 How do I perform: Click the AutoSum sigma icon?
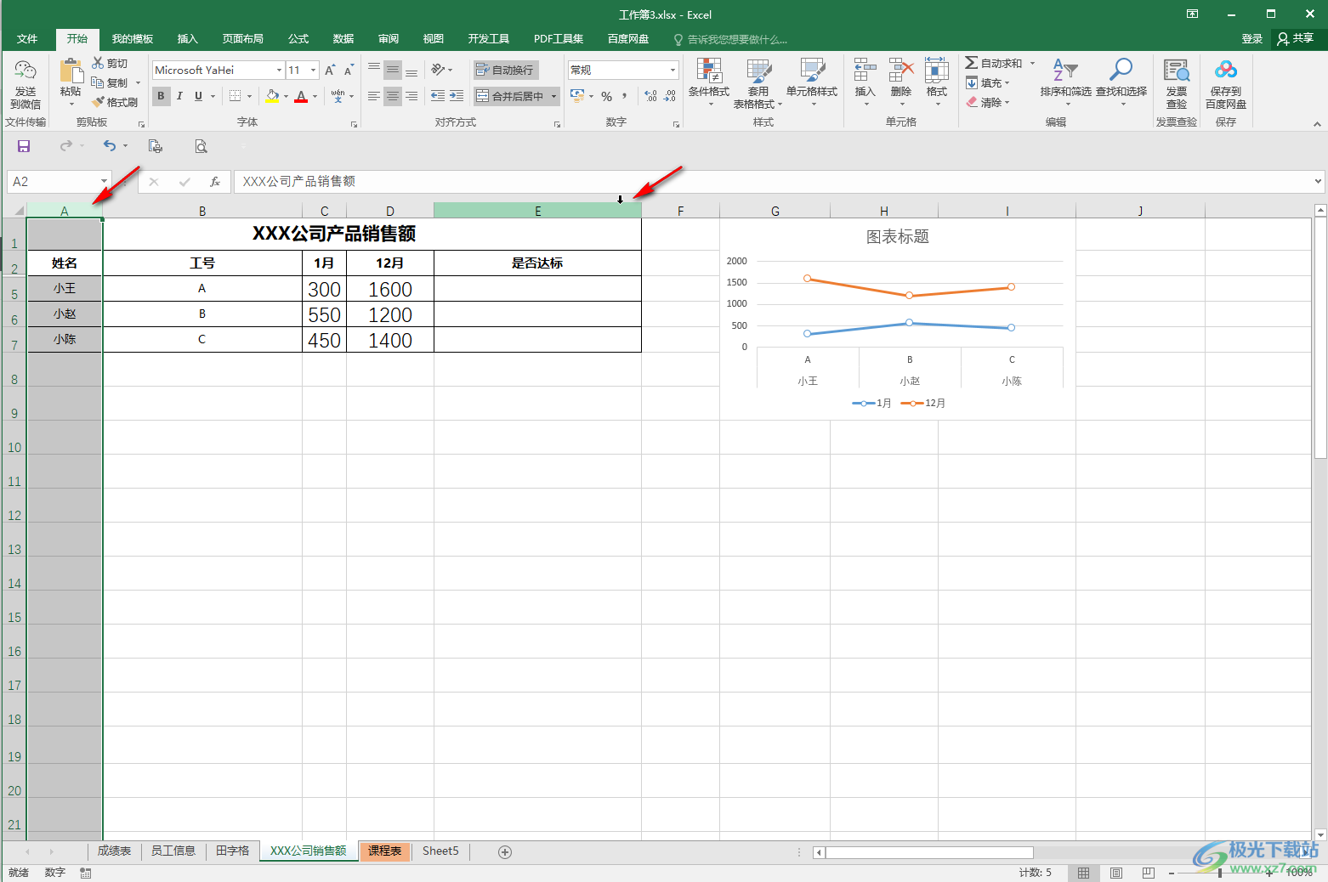[x=971, y=63]
